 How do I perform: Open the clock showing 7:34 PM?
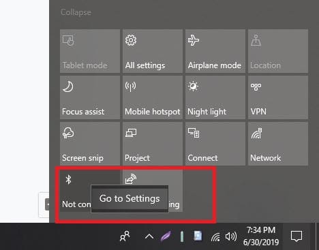pyautogui.click(x=261, y=236)
